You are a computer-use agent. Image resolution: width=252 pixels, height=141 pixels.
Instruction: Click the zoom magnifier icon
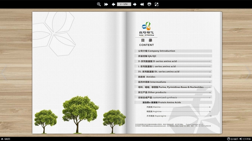pyautogui.click(x=99, y=4)
